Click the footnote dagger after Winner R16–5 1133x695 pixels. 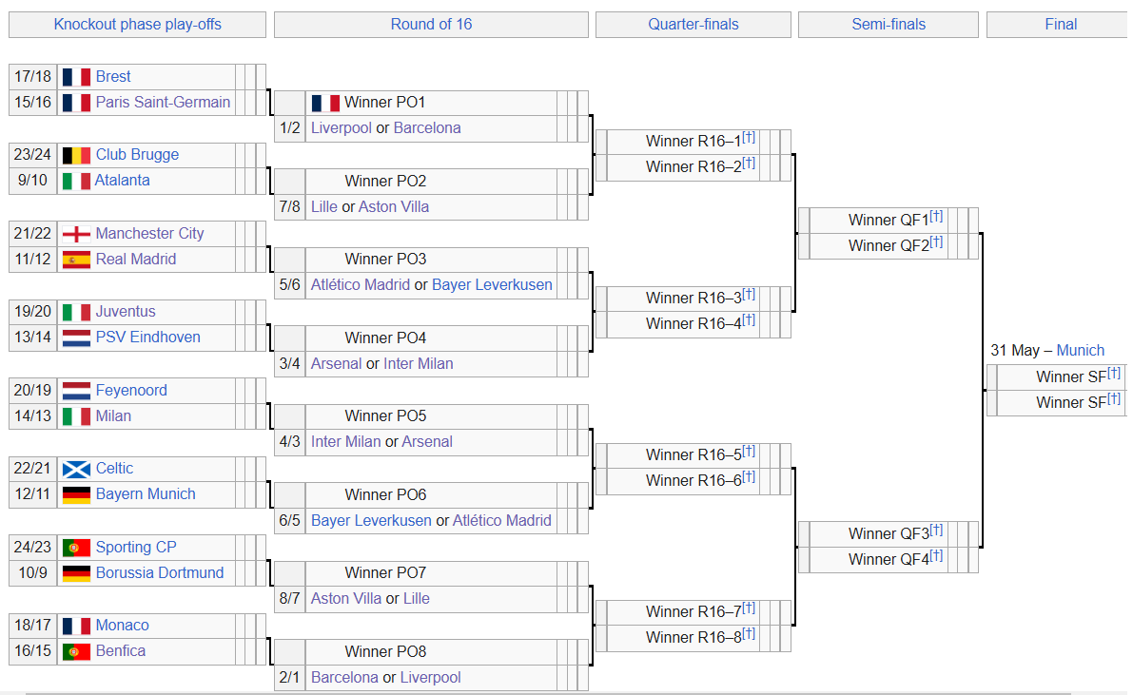(x=749, y=451)
